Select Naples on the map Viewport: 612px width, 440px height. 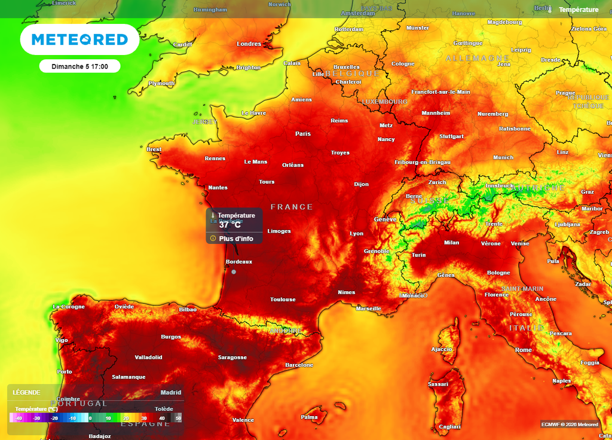(562, 381)
